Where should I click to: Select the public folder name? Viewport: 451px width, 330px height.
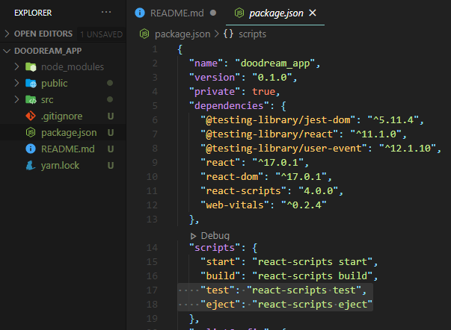55,84
